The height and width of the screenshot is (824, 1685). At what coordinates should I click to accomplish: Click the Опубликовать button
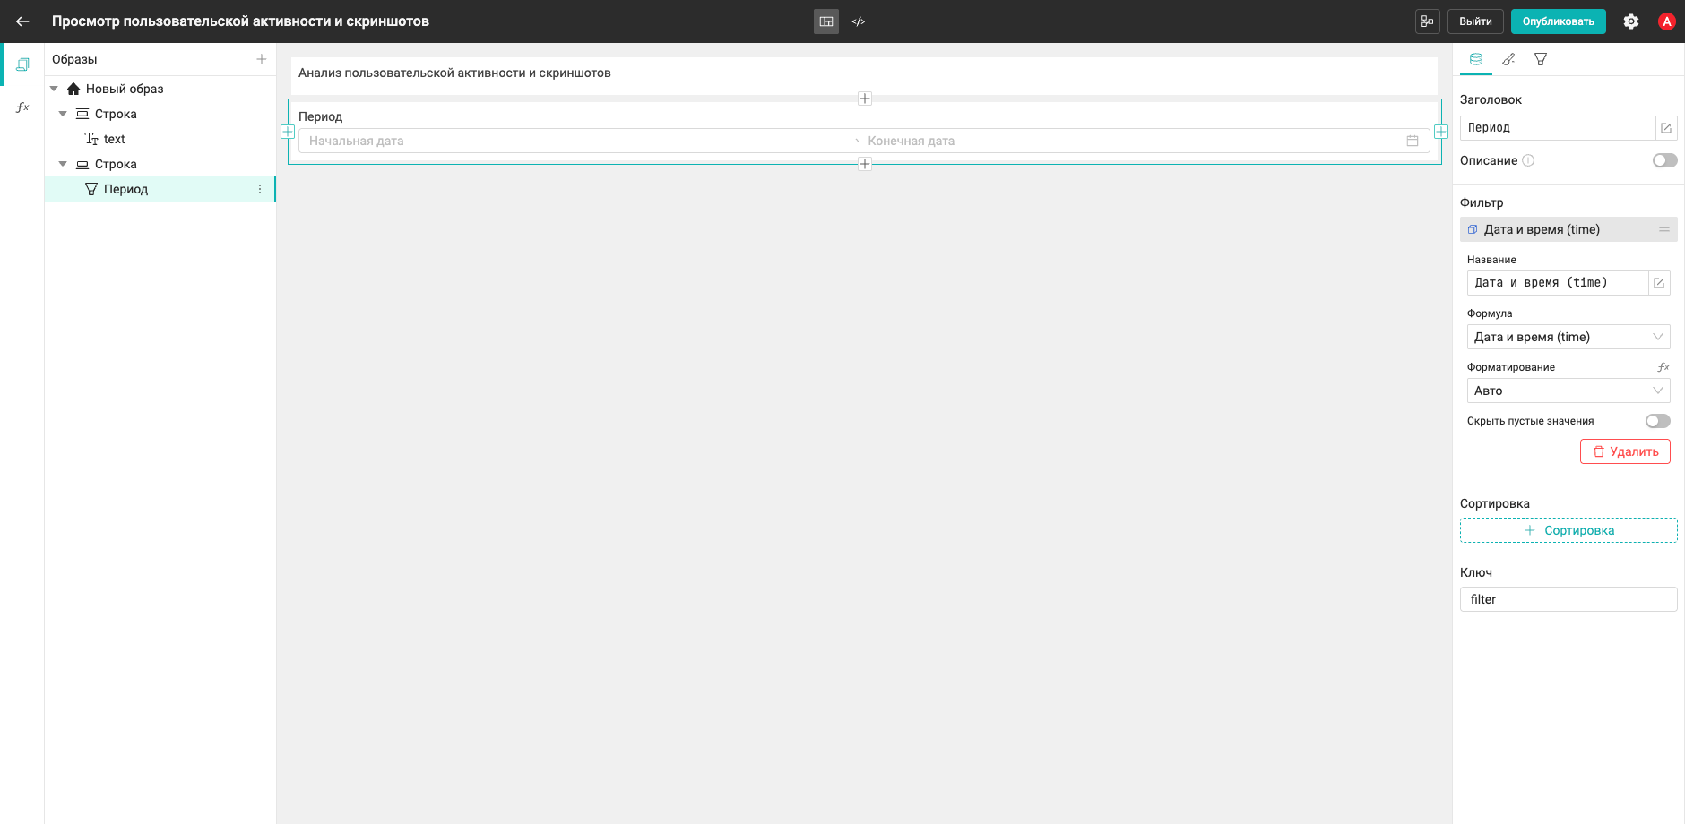1559,21
